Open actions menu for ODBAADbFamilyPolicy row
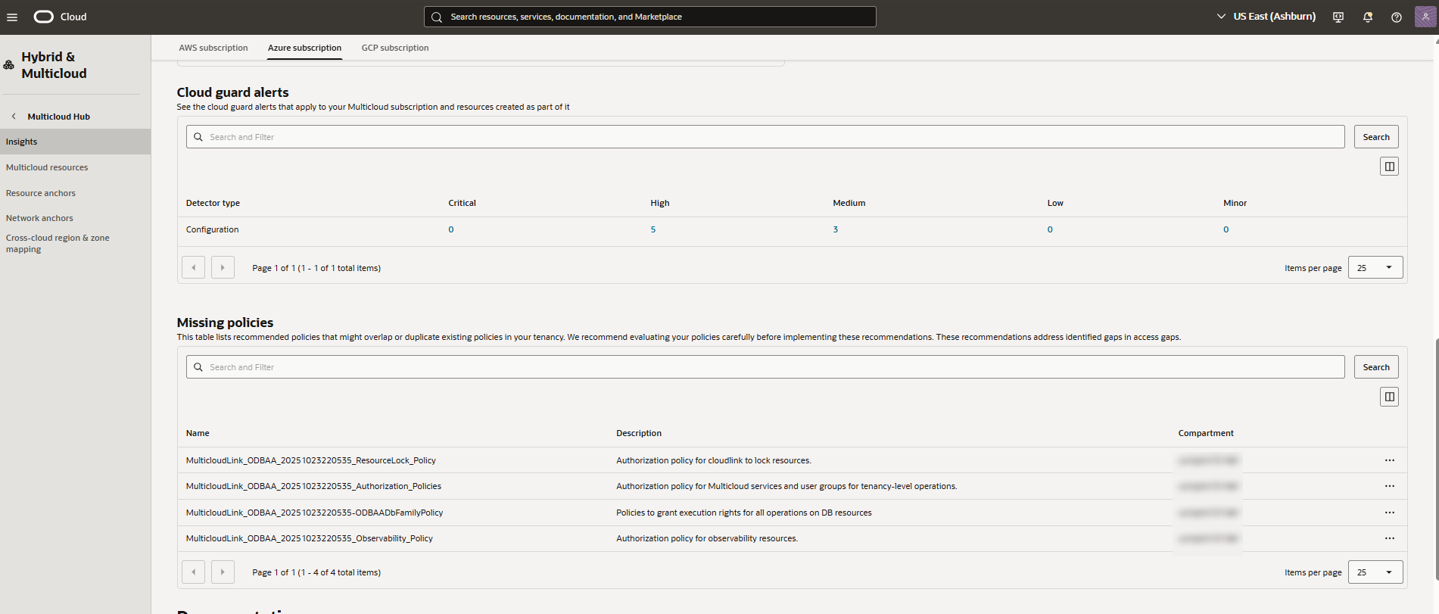This screenshot has width=1439, height=614. pyautogui.click(x=1390, y=513)
